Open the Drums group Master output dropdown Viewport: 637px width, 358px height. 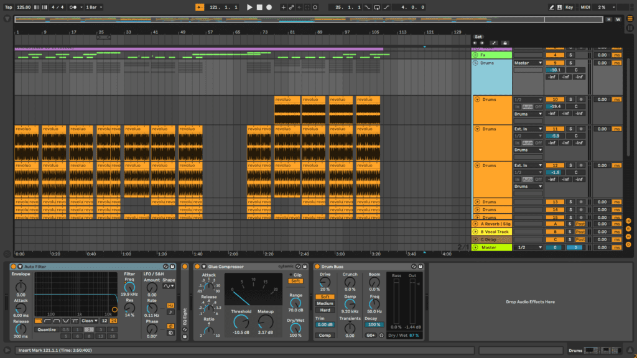(x=528, y=63)
